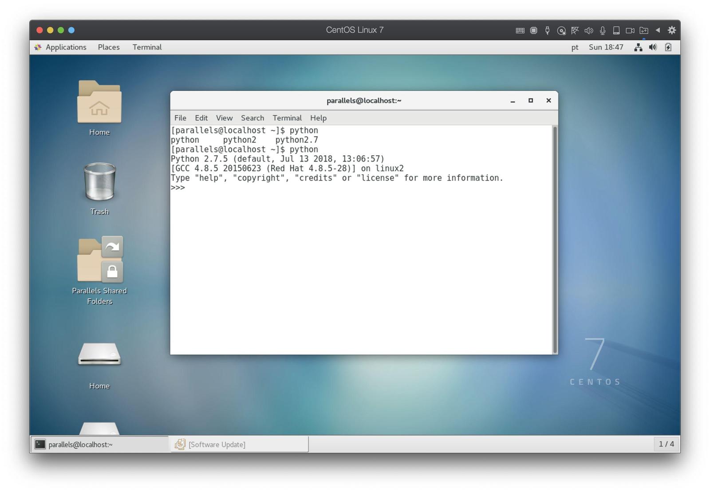
Task: Open the USB devices icon
Action: pos(547,30)
